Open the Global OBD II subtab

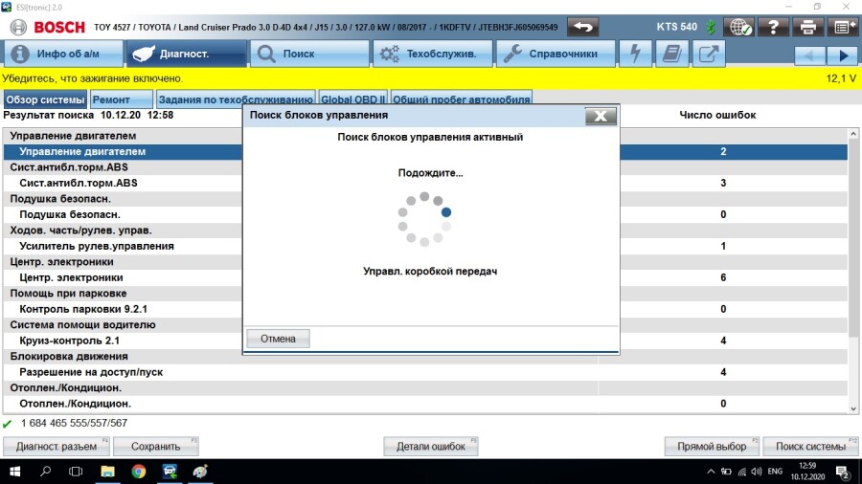(x=352, y=99)
